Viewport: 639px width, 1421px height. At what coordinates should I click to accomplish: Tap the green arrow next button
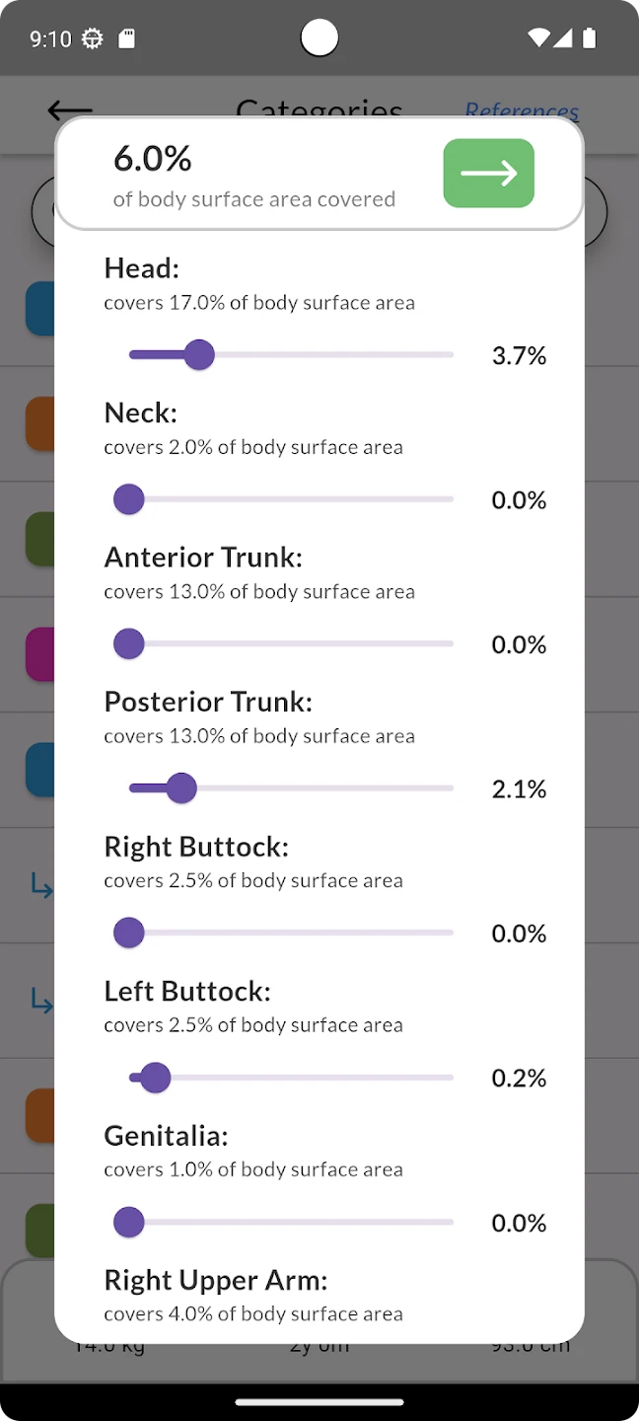coord(488,174)
